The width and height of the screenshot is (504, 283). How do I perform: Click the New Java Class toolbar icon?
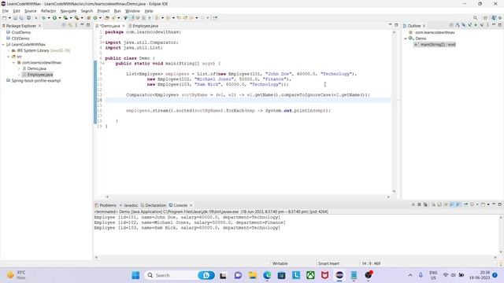94,18
